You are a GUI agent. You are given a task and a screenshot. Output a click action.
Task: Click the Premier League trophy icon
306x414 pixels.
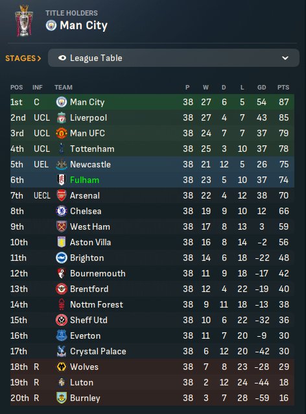(24, 21)
